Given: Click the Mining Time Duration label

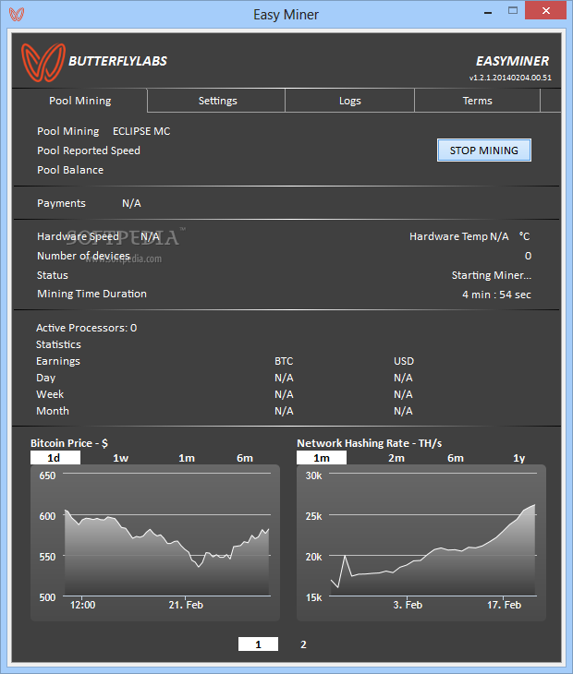Looking at the screenshot, I should pos(91,294).
